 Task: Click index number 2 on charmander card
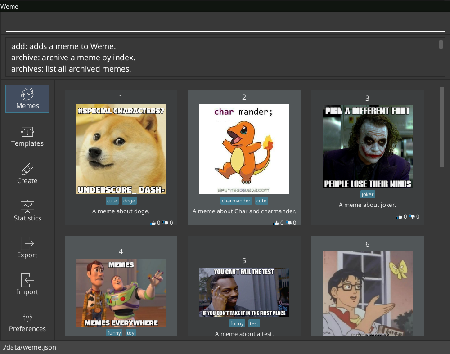point(244,97)
